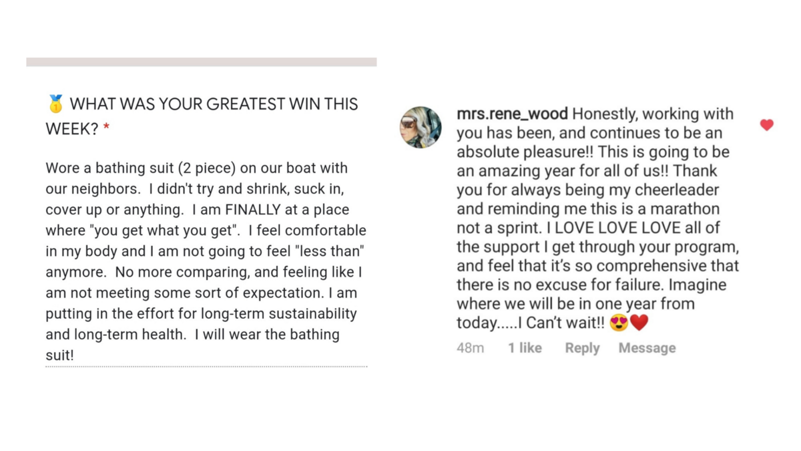The height and width of the screenshot is (451, 801).
Task: Open the mrs.rene_wood profile avatar
Action: [x=421, y=127]
